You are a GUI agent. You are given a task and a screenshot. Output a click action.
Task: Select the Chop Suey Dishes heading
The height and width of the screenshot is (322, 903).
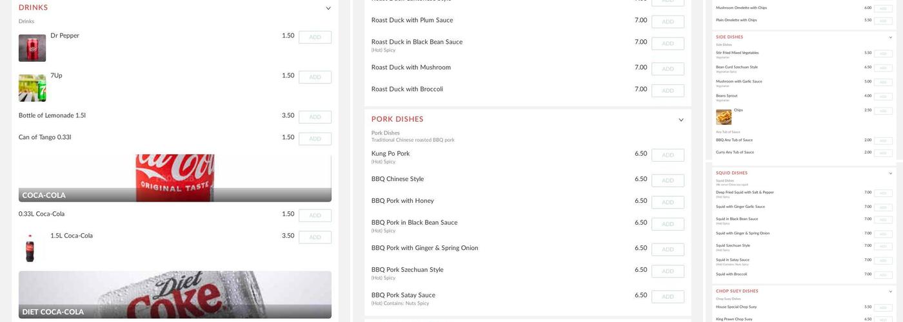737,291
